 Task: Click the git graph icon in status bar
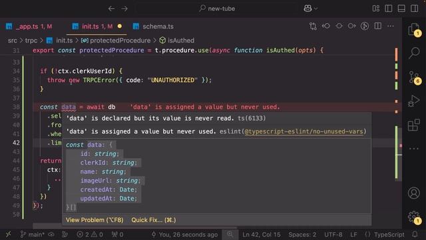pyautogui.click(x=65, y=234)
